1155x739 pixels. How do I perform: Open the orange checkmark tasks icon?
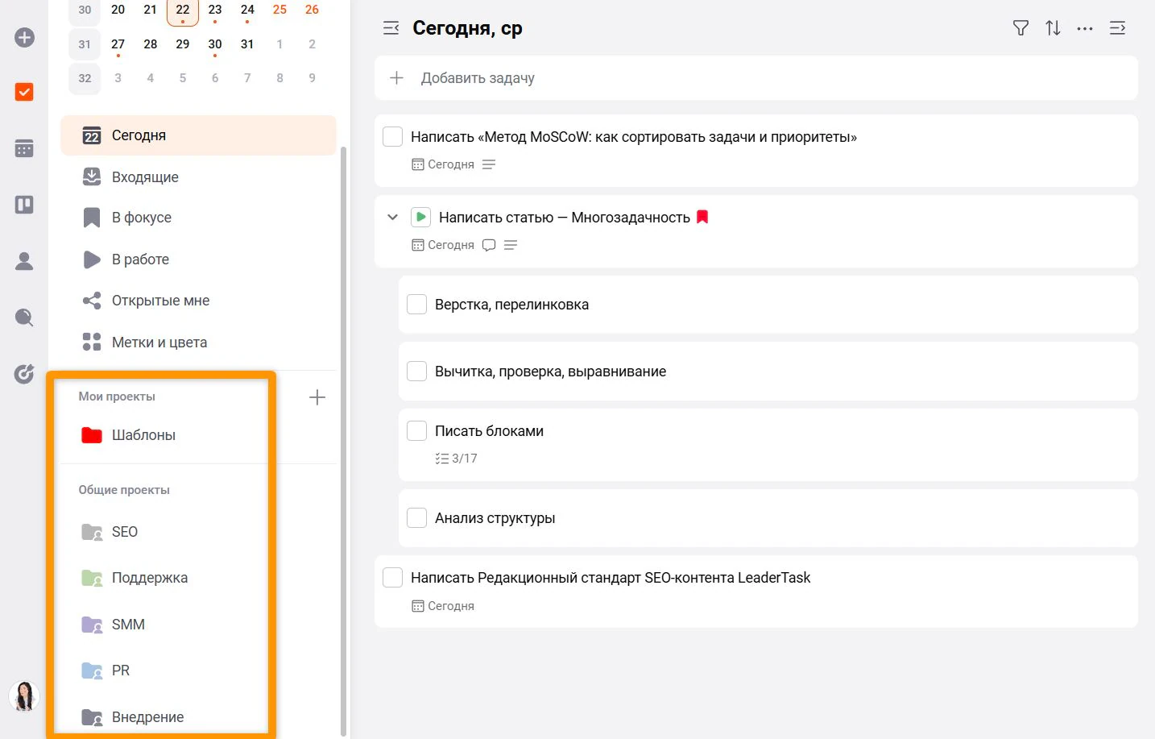point(24,92)
